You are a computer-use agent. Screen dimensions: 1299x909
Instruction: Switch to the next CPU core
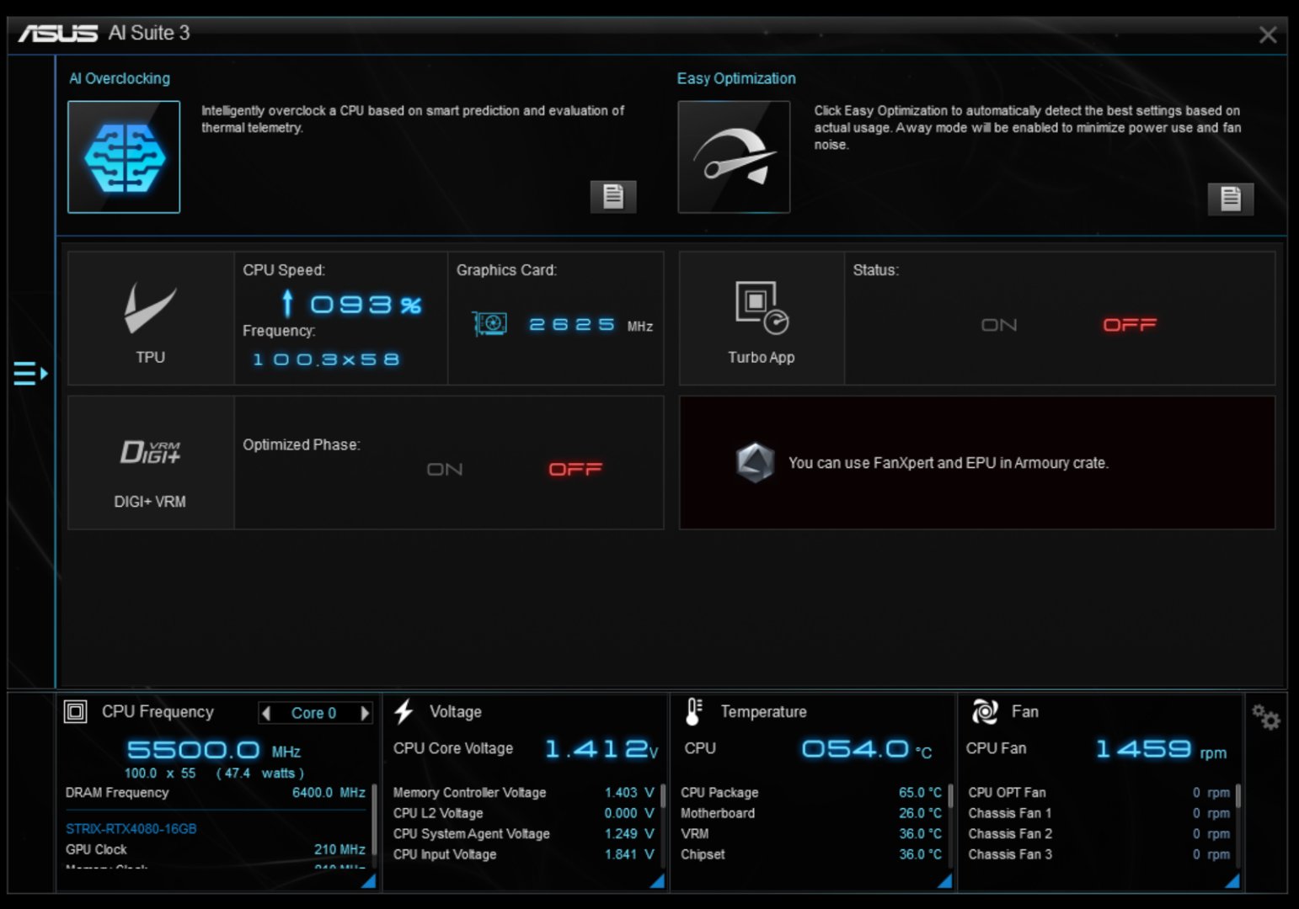(x=365, y=714)
